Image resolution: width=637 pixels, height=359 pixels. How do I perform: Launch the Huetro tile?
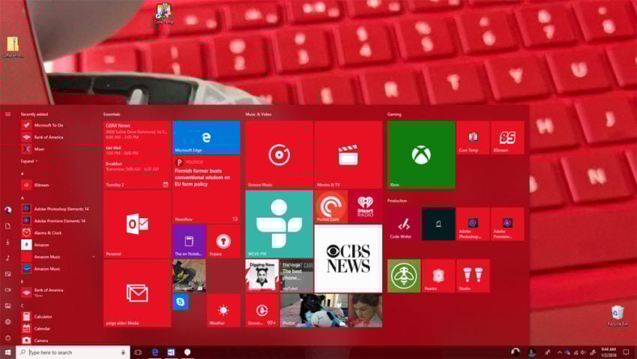pyautogui.click(x=438, y=276)
